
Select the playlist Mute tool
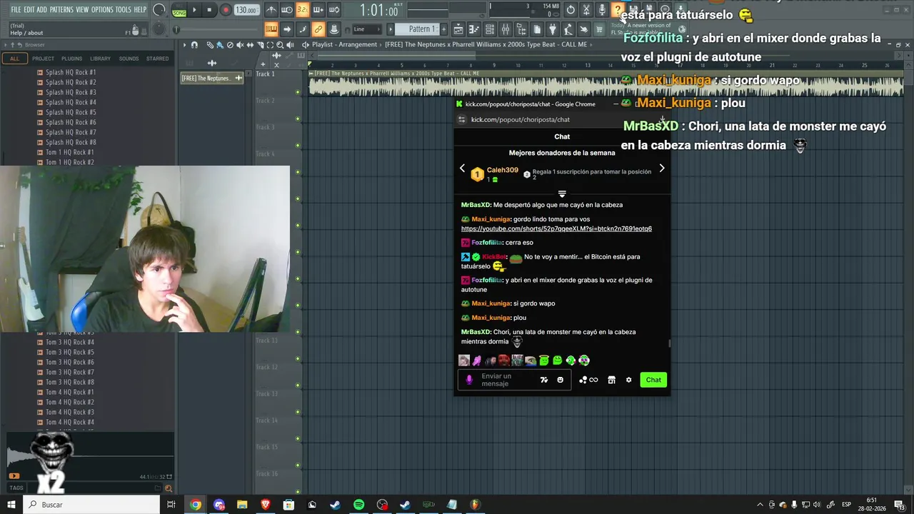coord(240,44)
